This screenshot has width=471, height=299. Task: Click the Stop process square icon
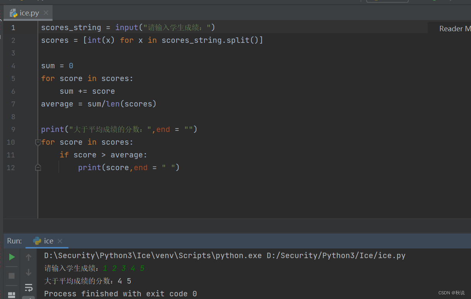tap(12, 275)
